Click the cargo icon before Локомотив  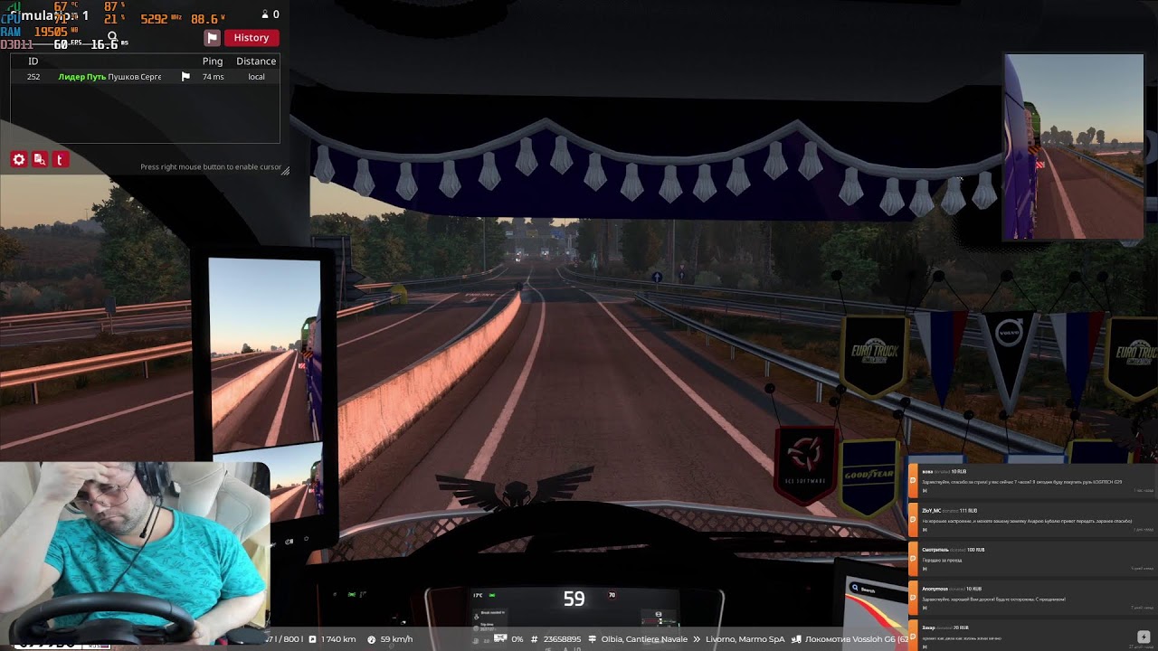797,639
